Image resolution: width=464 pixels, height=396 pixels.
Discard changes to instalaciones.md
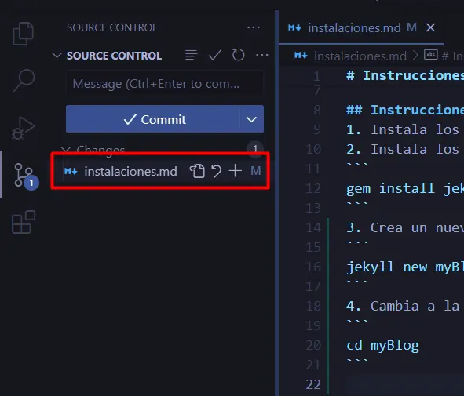(217, 171)
